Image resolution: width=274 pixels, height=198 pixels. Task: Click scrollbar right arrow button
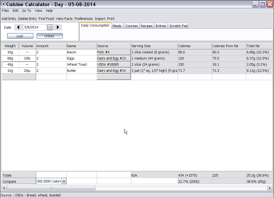tap(269, 188)
